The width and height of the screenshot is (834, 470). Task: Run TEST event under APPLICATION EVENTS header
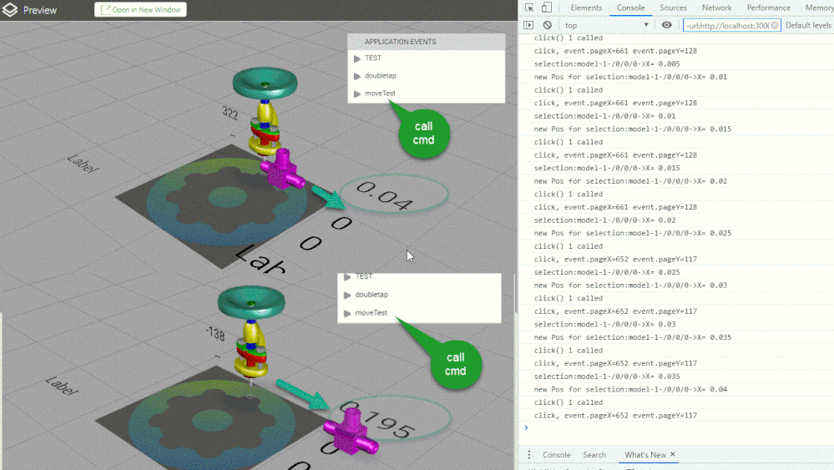(357, 58)
